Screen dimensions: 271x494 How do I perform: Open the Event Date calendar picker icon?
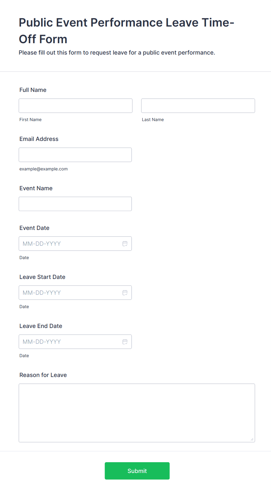pyautogui.click(x=125, y=244)
